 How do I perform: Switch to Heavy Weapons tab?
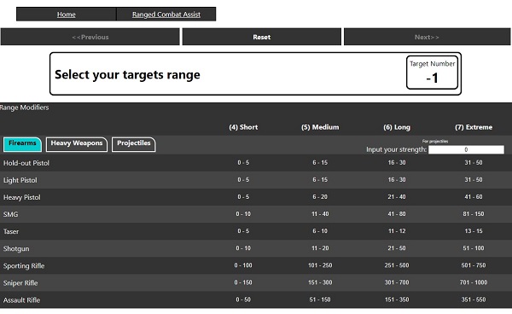[x=77, y=144]
